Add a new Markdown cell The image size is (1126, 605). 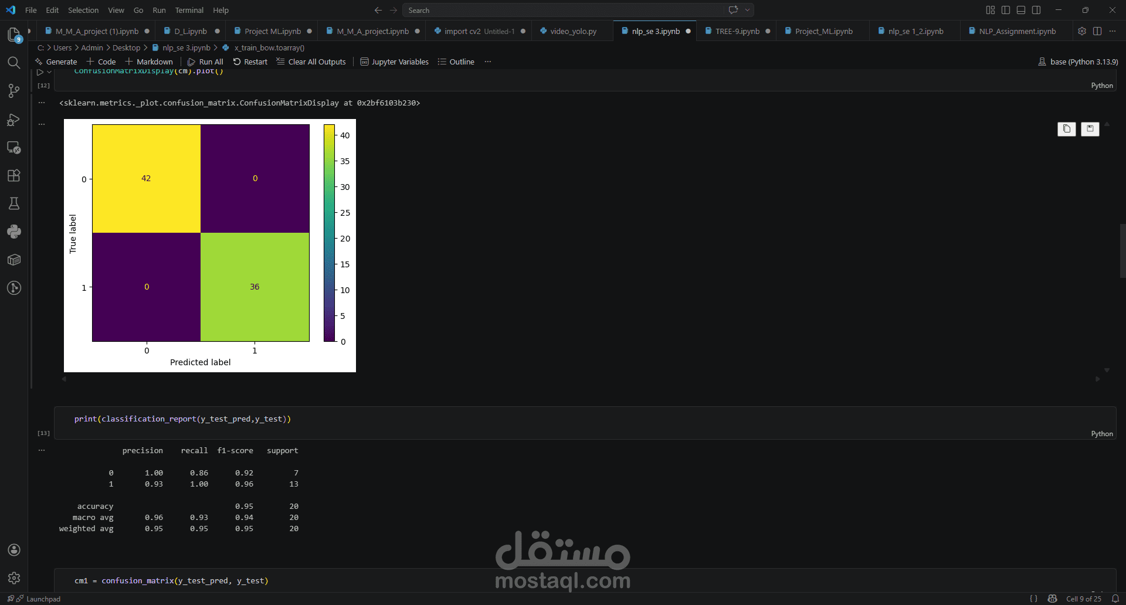click(149, 62)
